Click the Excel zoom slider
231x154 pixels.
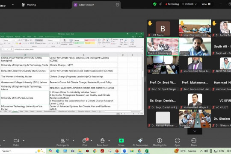pos(134,114)
